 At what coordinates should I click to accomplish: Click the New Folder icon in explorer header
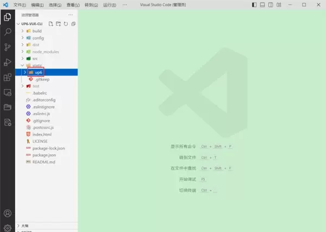(59, 24)
